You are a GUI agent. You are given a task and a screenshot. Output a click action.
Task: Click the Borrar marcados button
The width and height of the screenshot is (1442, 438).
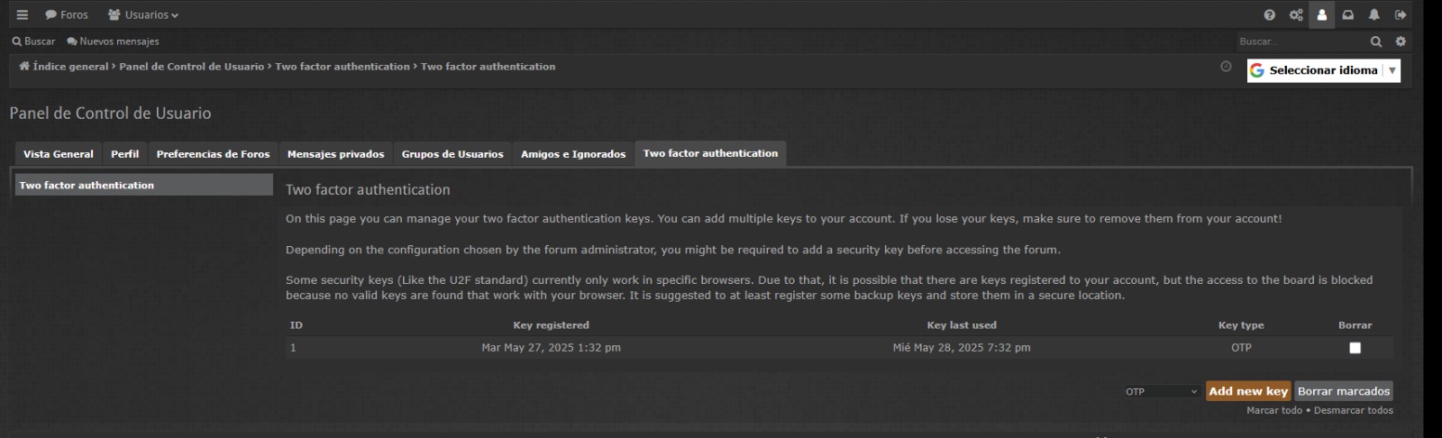pos(1344,391)
